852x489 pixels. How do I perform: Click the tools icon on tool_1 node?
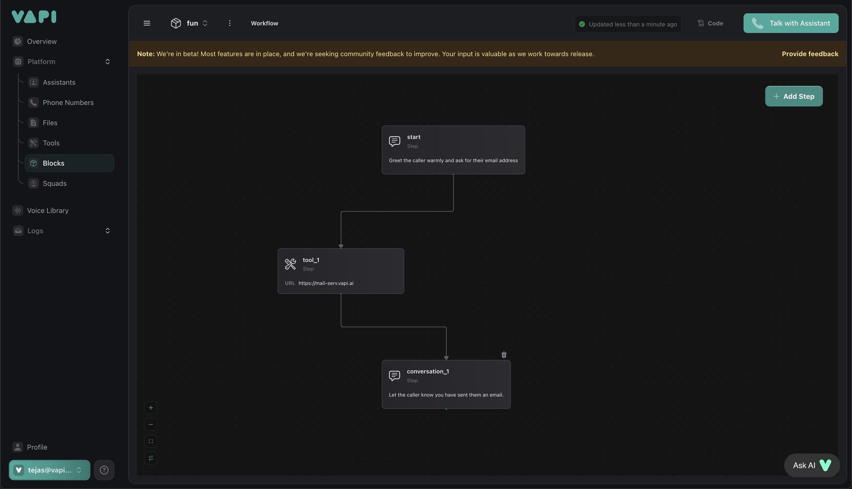pos(290,264)
